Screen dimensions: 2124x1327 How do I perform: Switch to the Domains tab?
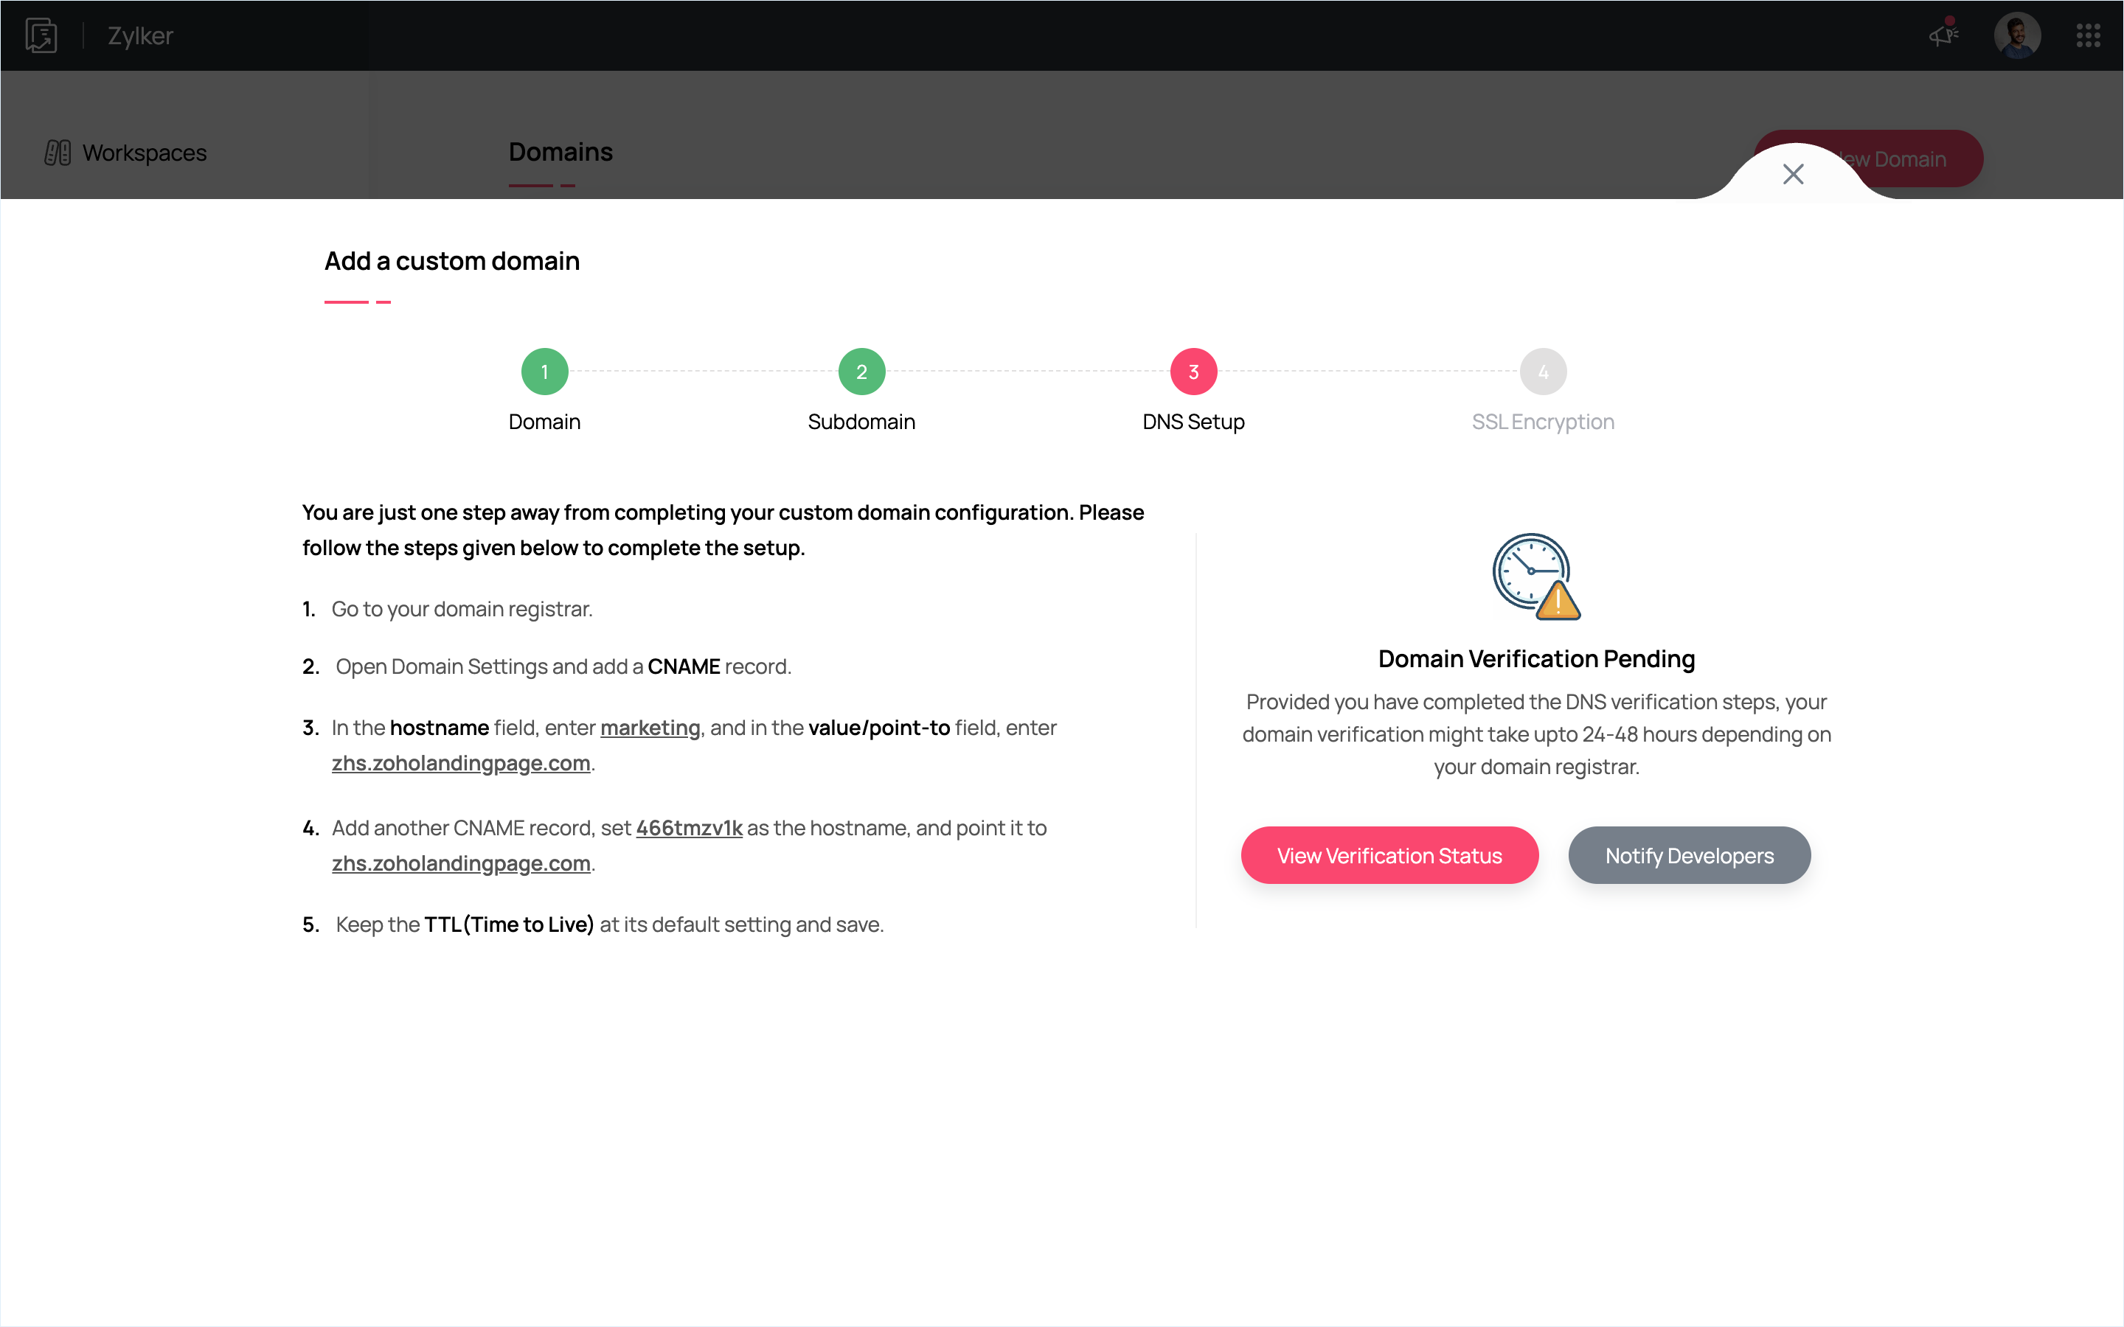click(x=560, y=152)
